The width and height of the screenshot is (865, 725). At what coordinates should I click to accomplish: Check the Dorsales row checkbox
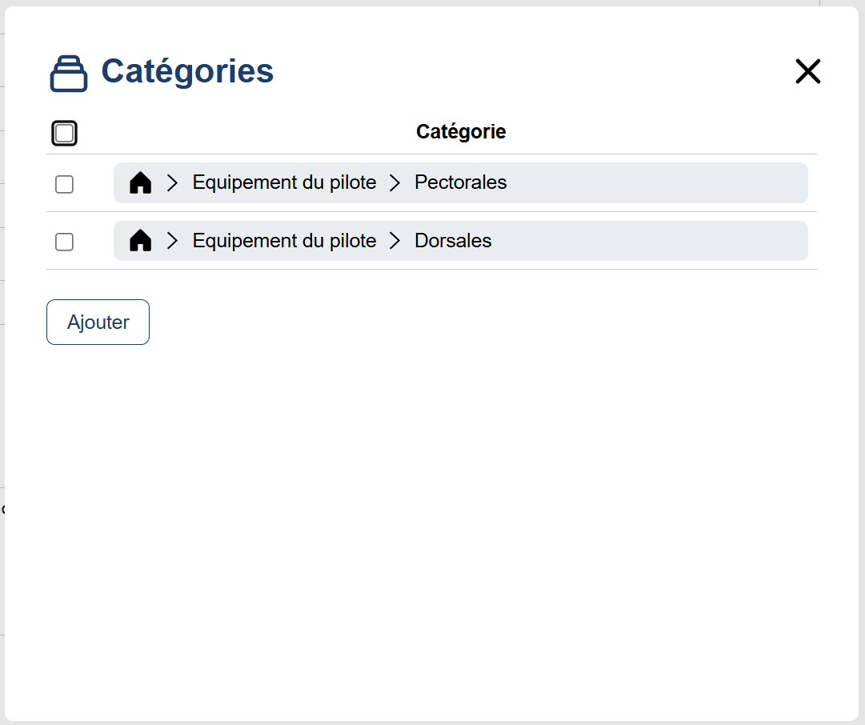point(65,242)
